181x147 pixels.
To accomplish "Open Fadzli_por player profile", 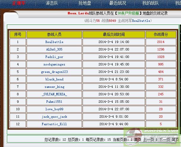I will tap(54, 57).
